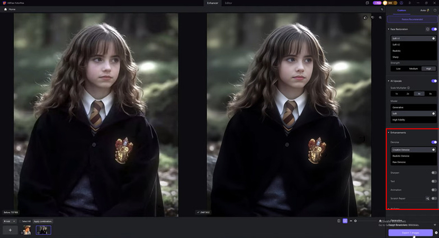Viewport: 439px width, 238px height.
Task: Collapse the Enhancements section
Action: pyautogui.click(x=389, y=133)
